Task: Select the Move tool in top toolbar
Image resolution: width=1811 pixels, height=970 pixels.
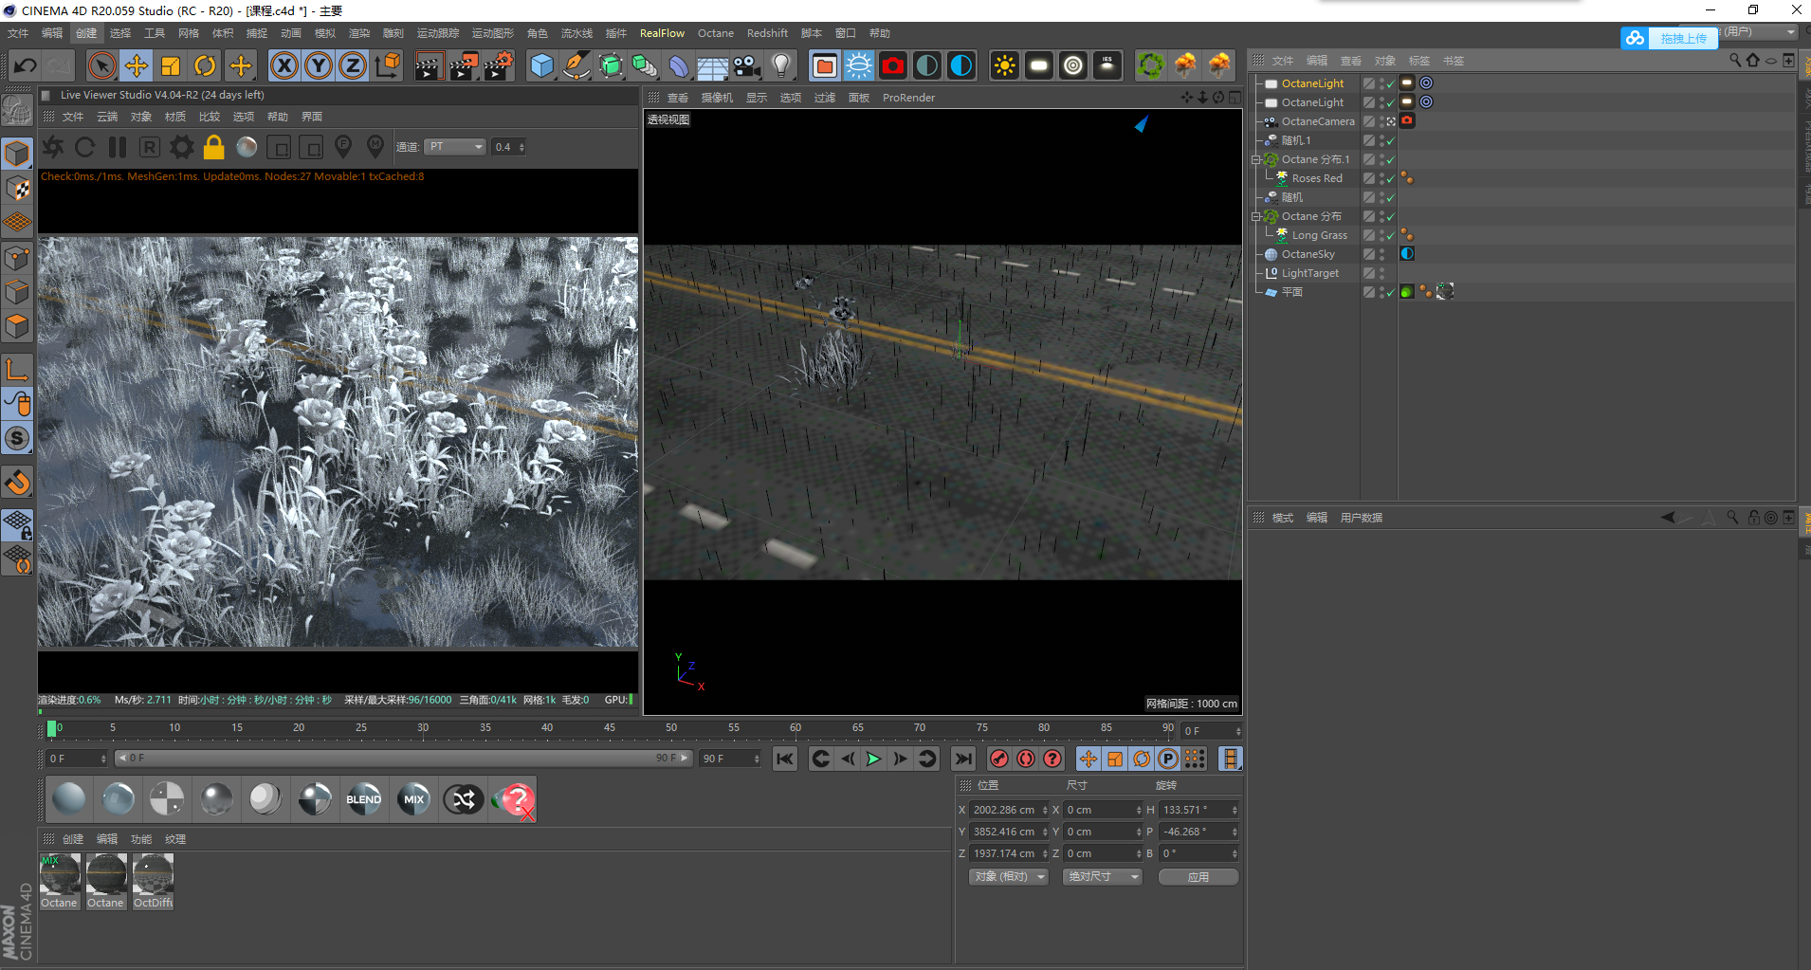Action: [137, 65]
